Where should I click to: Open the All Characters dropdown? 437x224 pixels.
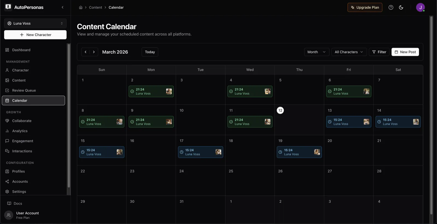coord(349,52)
